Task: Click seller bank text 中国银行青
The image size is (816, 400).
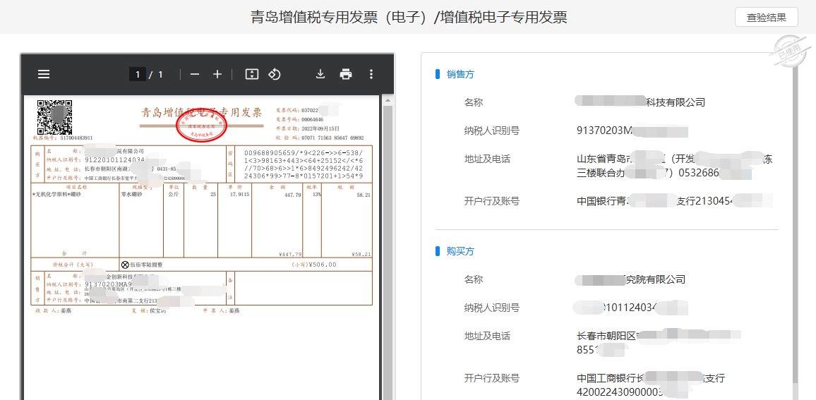Action: point(602,201)
